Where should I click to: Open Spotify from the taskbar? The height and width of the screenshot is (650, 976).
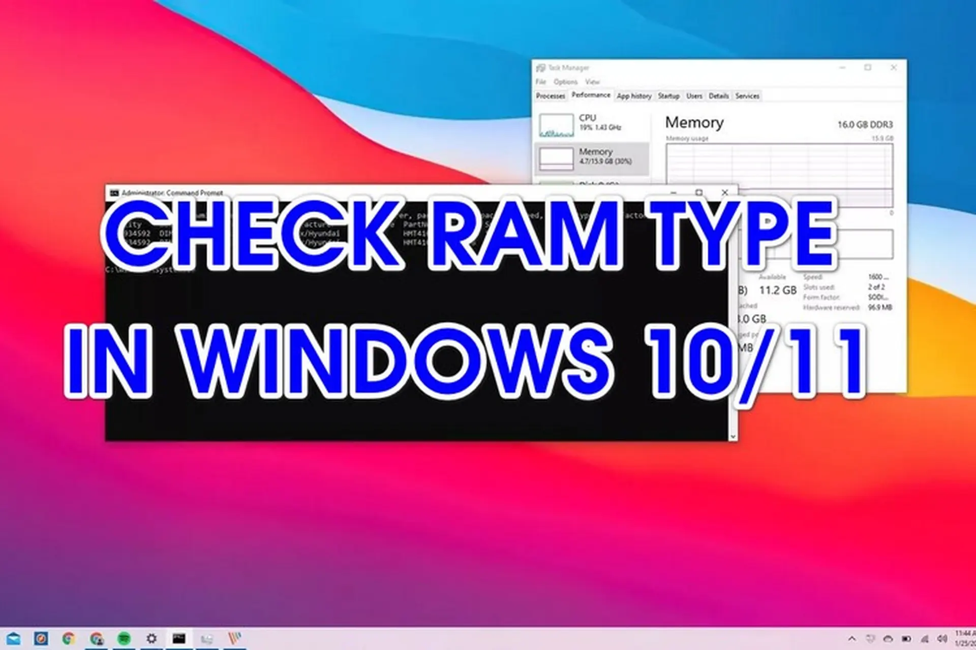pyautogui.click(x=123, y=638)
